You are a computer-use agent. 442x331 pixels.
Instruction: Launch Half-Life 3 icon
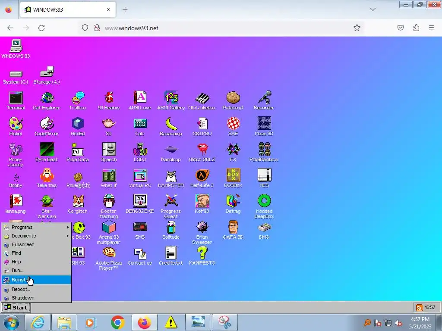point(202,178)
